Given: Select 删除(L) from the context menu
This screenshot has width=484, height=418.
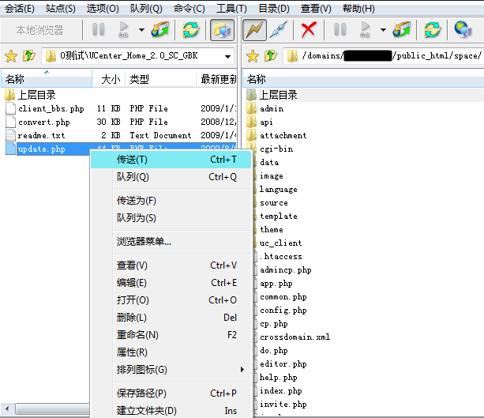Looking at the screenshot, I should coord(132,318).
